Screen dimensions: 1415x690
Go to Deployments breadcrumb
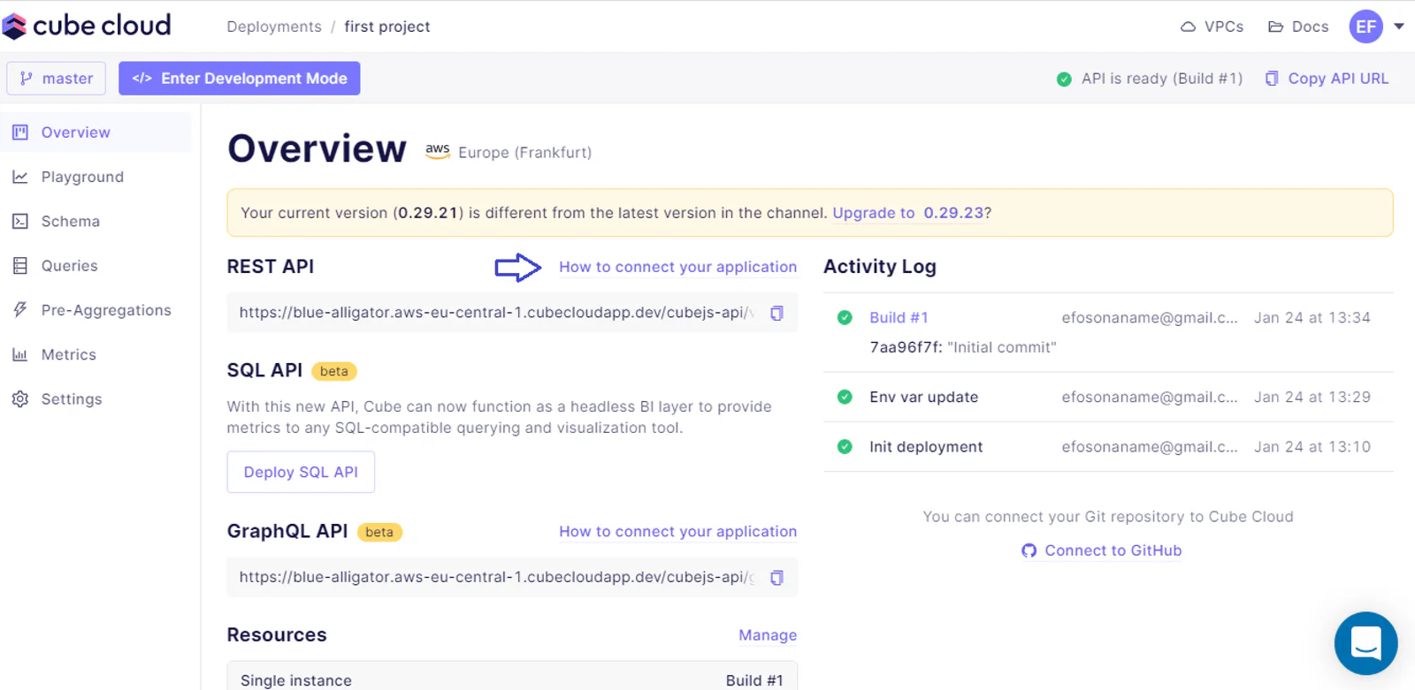click(274, 27)
